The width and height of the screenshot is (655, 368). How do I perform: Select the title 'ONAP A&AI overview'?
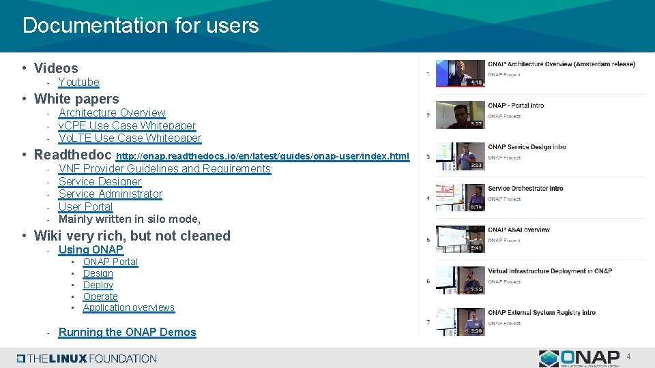(519, 230)
